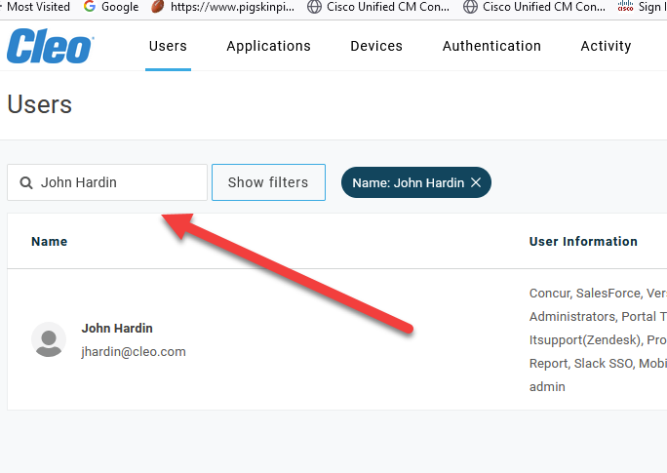Open the pigskinpi bookmark

223,7
